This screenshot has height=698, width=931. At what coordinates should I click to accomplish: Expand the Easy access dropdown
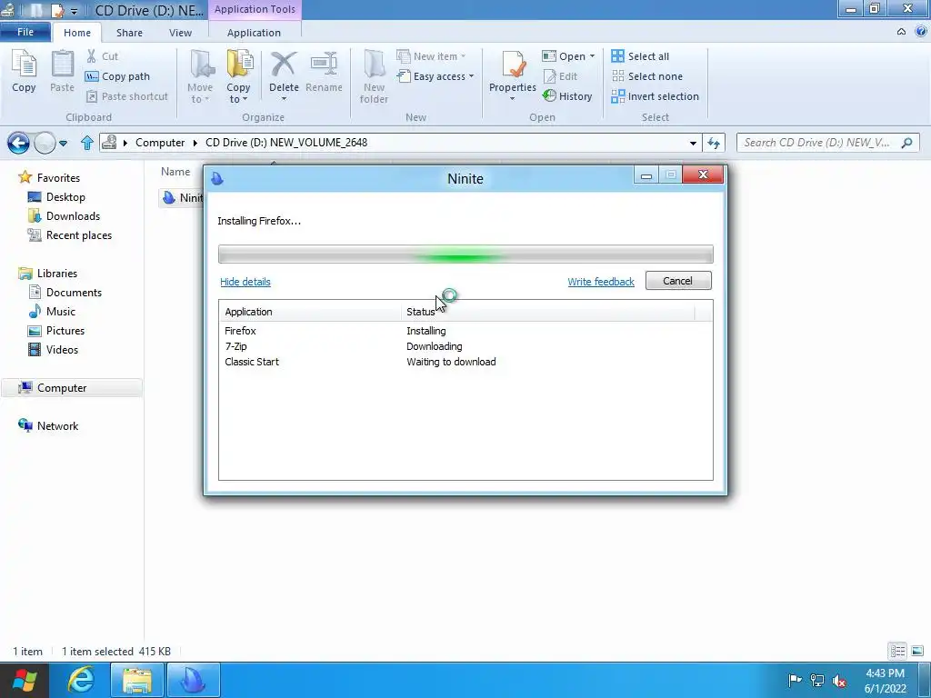click(x=471, y=76)
